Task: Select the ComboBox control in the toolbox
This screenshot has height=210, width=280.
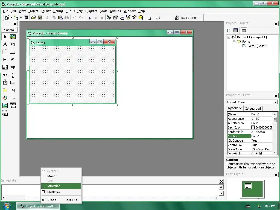Action: [5, 67]
